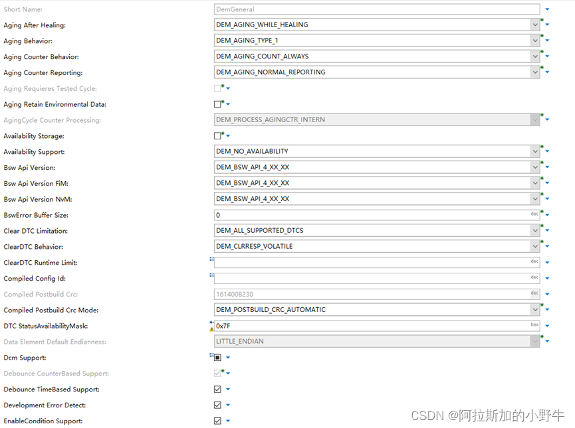Open blue arrow menu for Clear DTC Limitation
The image size is (575, 428).
(x=547, y=231)
